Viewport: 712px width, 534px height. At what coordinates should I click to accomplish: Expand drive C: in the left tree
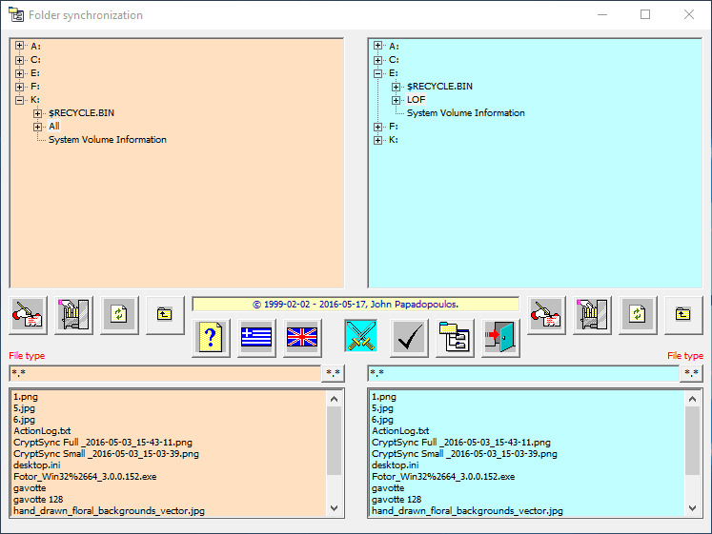click(19, 59)
